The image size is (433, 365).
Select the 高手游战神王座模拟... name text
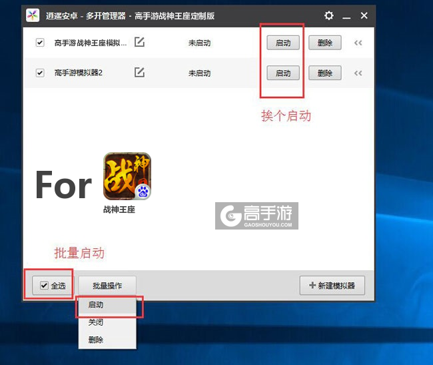(x=91, y=43)
